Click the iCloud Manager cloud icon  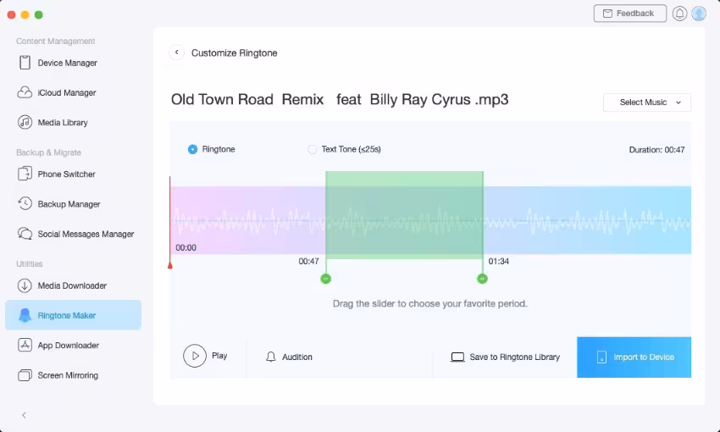(x=25, y=92)
